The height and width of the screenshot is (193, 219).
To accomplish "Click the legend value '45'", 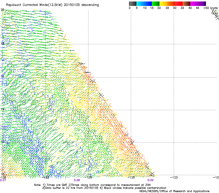I will click(197, 8).
